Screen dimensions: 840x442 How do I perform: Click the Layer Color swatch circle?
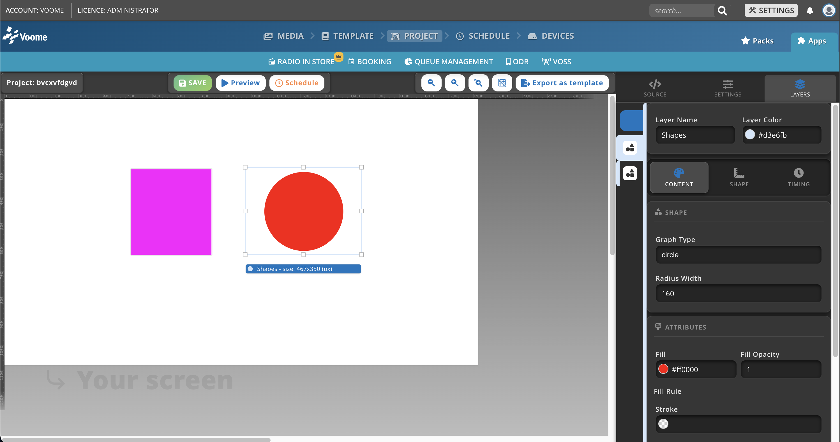coord(750,134)
